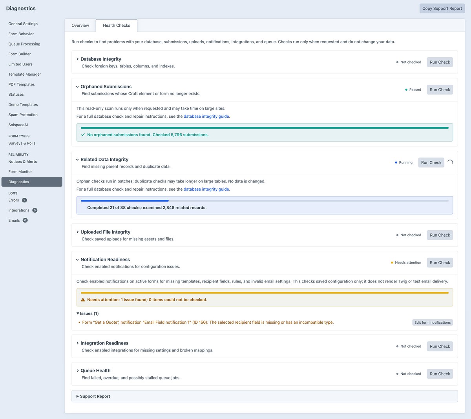Collapse the Orphaned Submissions section

point(78,87)
